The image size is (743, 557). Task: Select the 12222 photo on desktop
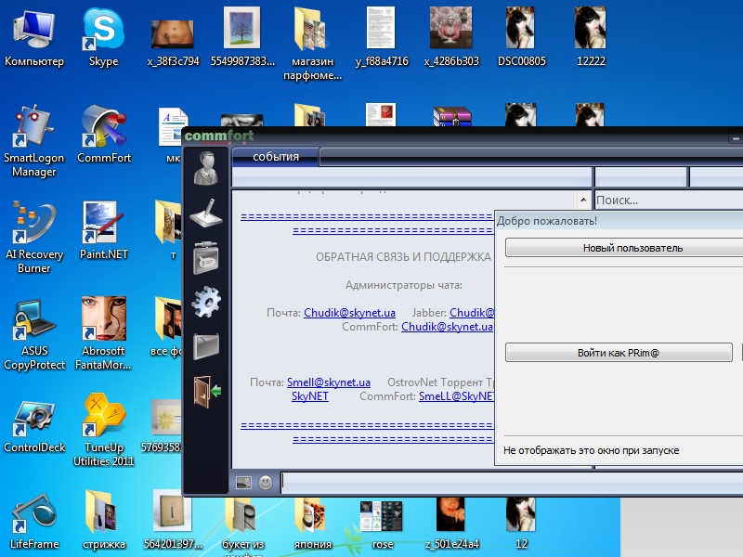point(591,37)
